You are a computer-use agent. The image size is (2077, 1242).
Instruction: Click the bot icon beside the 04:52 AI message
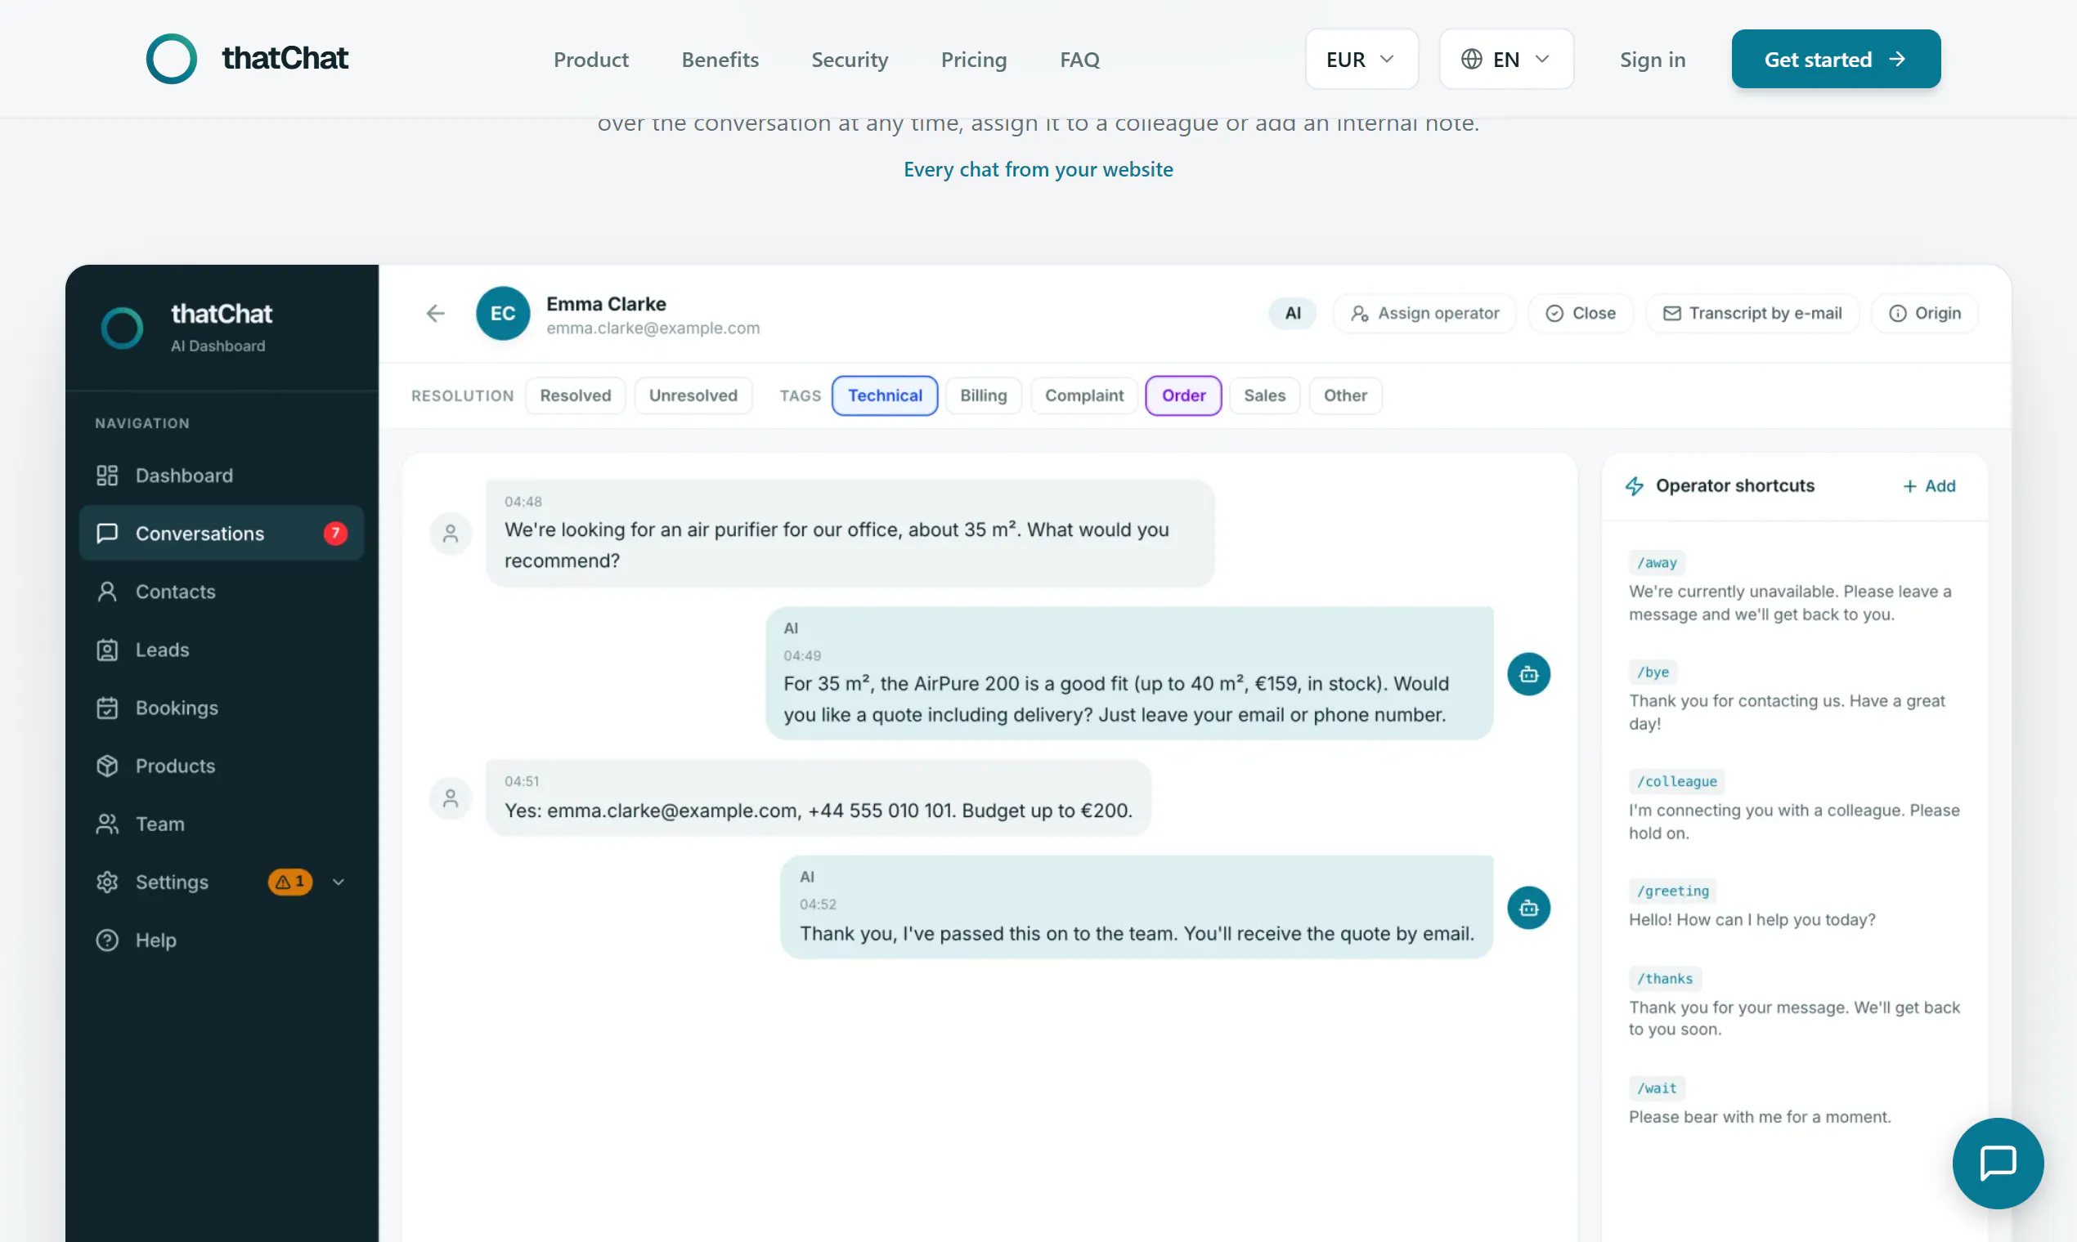click(1528, 907)
